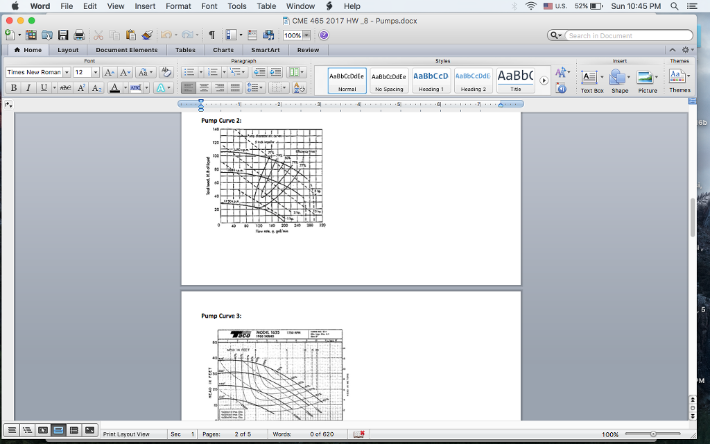
Task: Select the Format Painter brush icon
Action: tap(147, 35)
